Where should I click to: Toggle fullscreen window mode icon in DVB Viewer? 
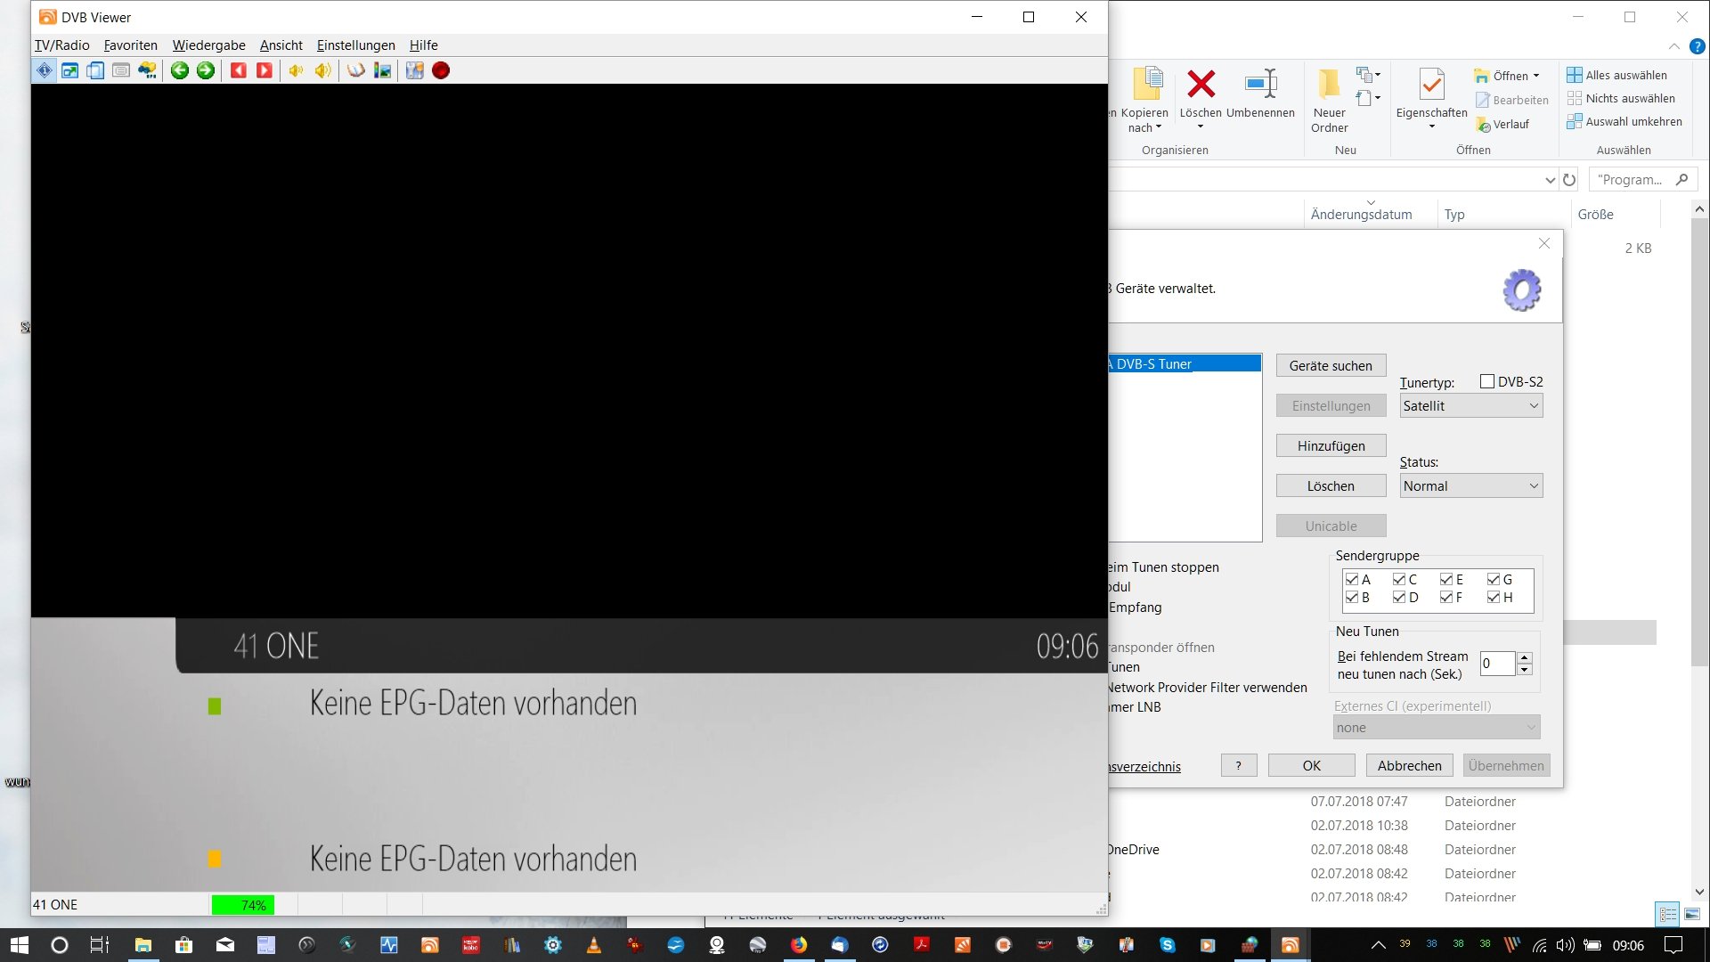coord(69,70)
